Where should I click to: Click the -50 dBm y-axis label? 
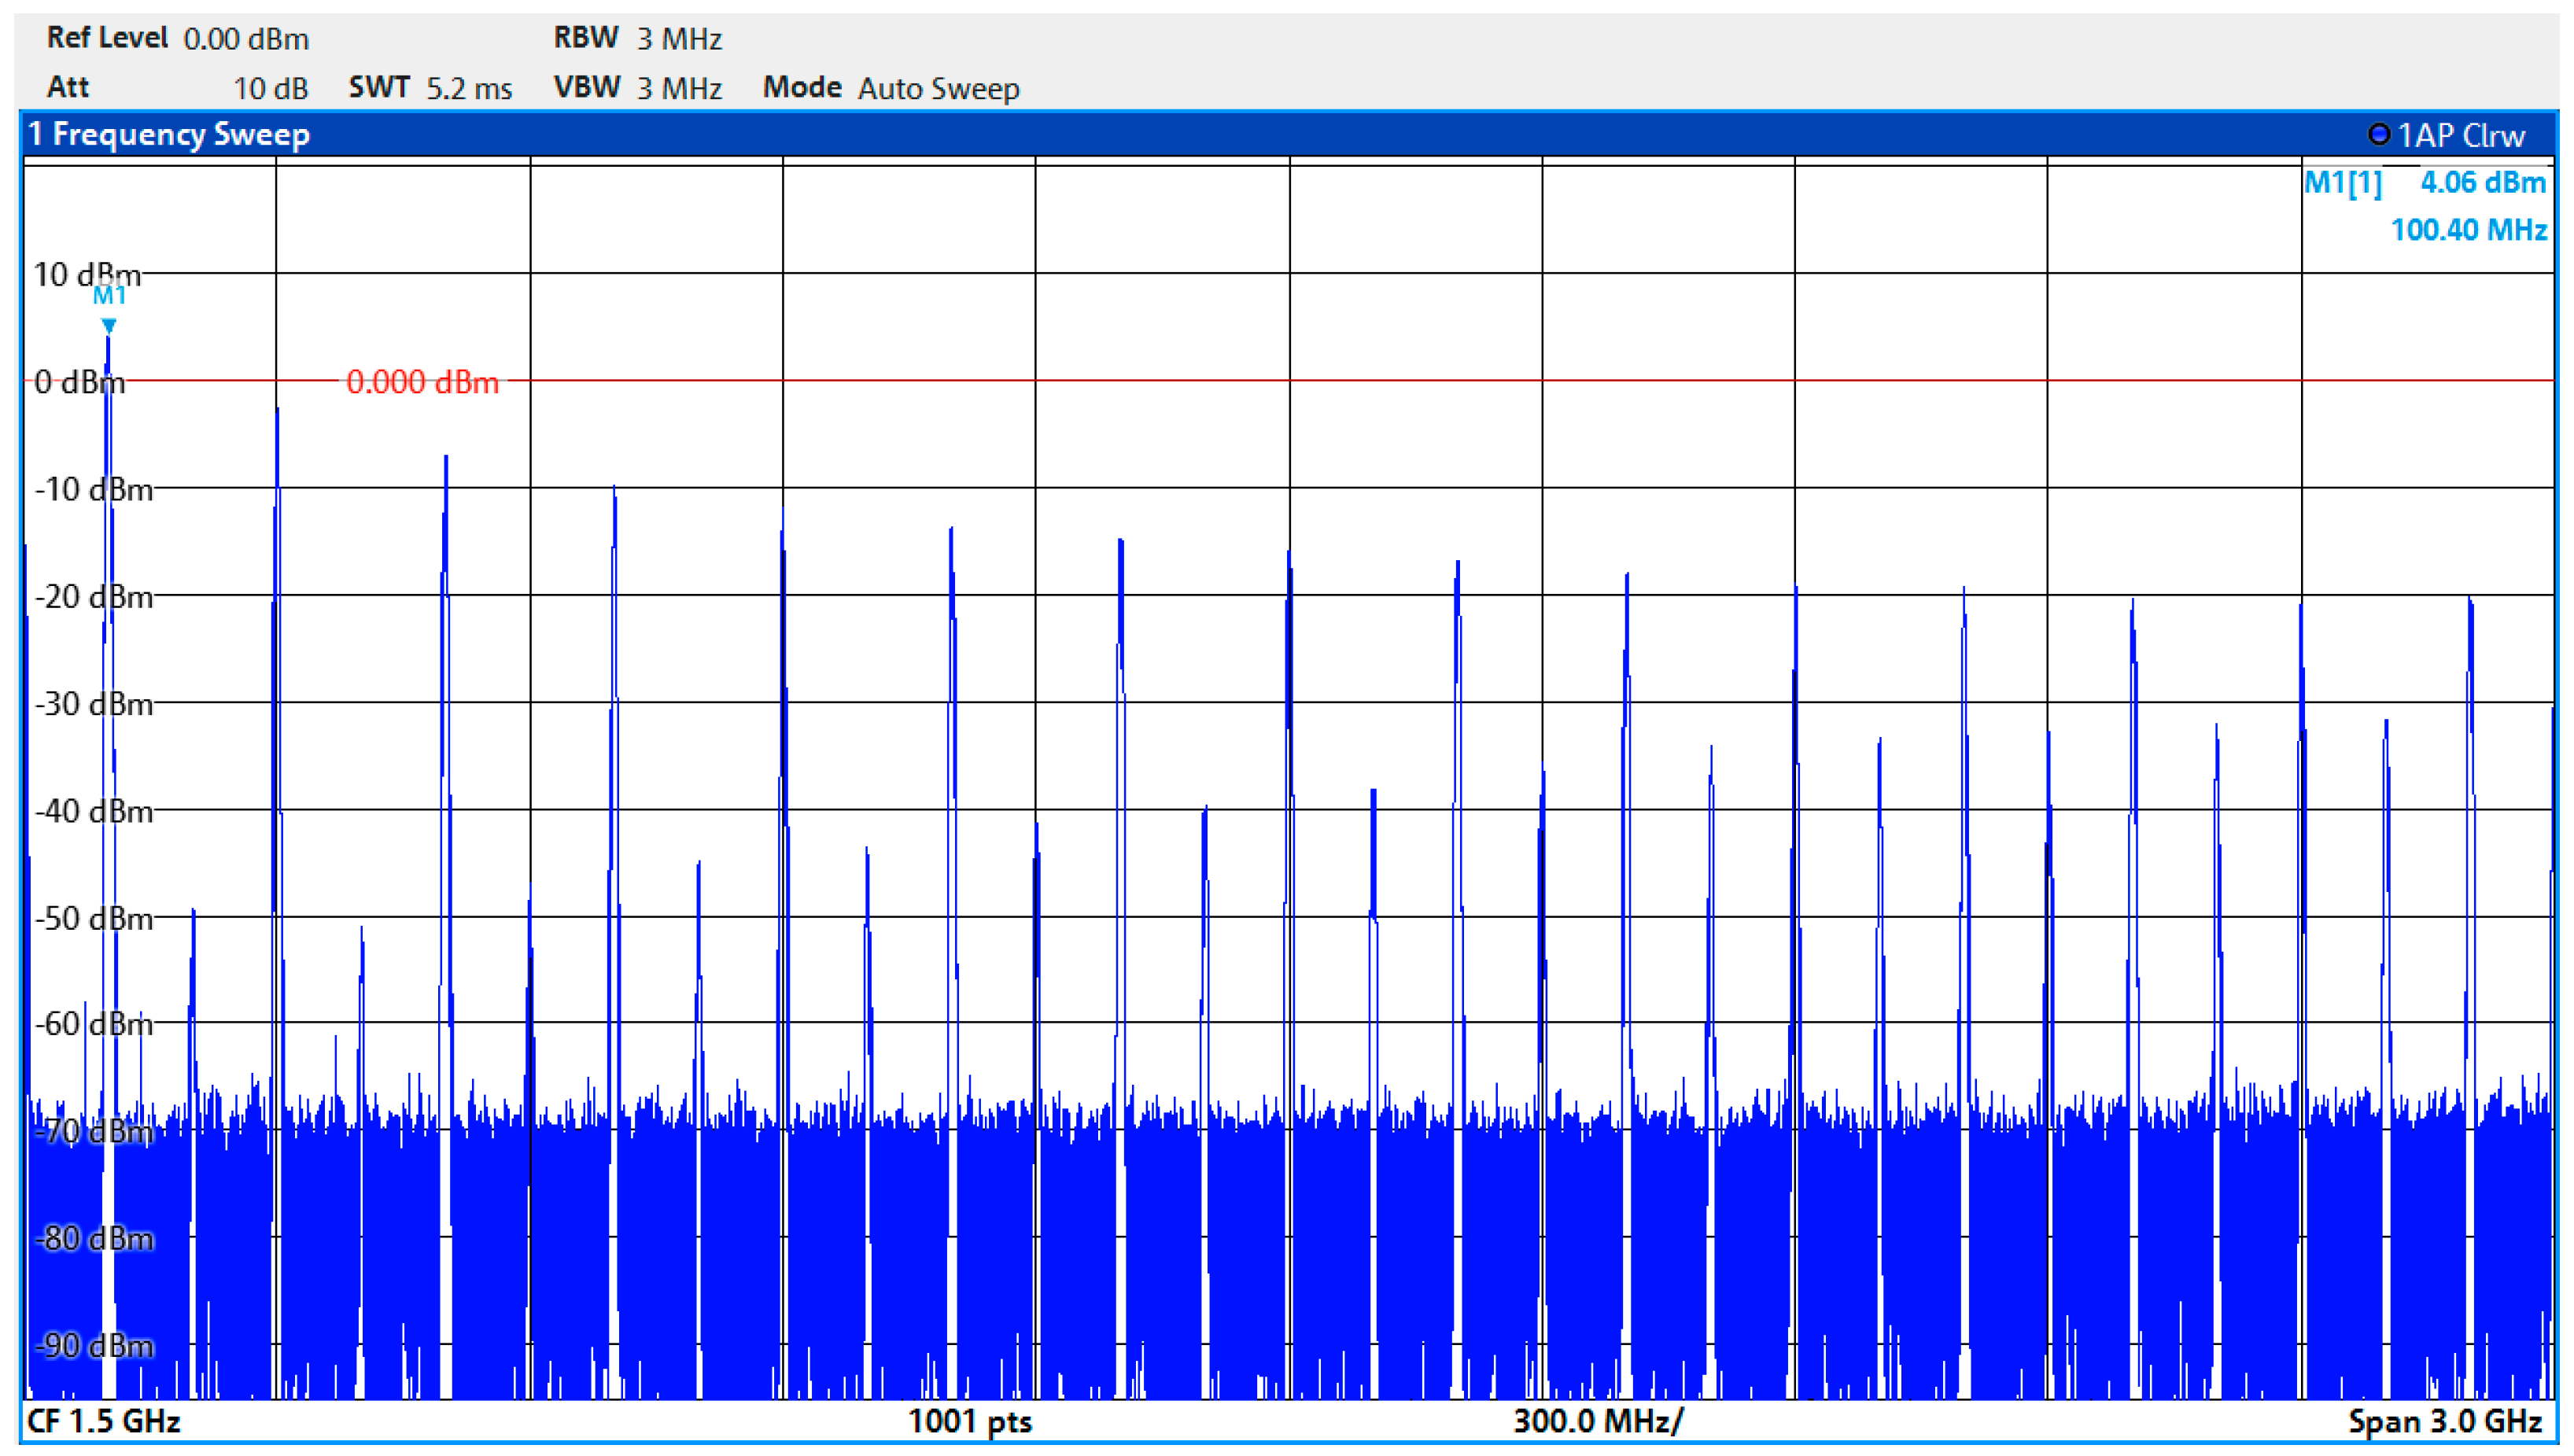[94, 918]
